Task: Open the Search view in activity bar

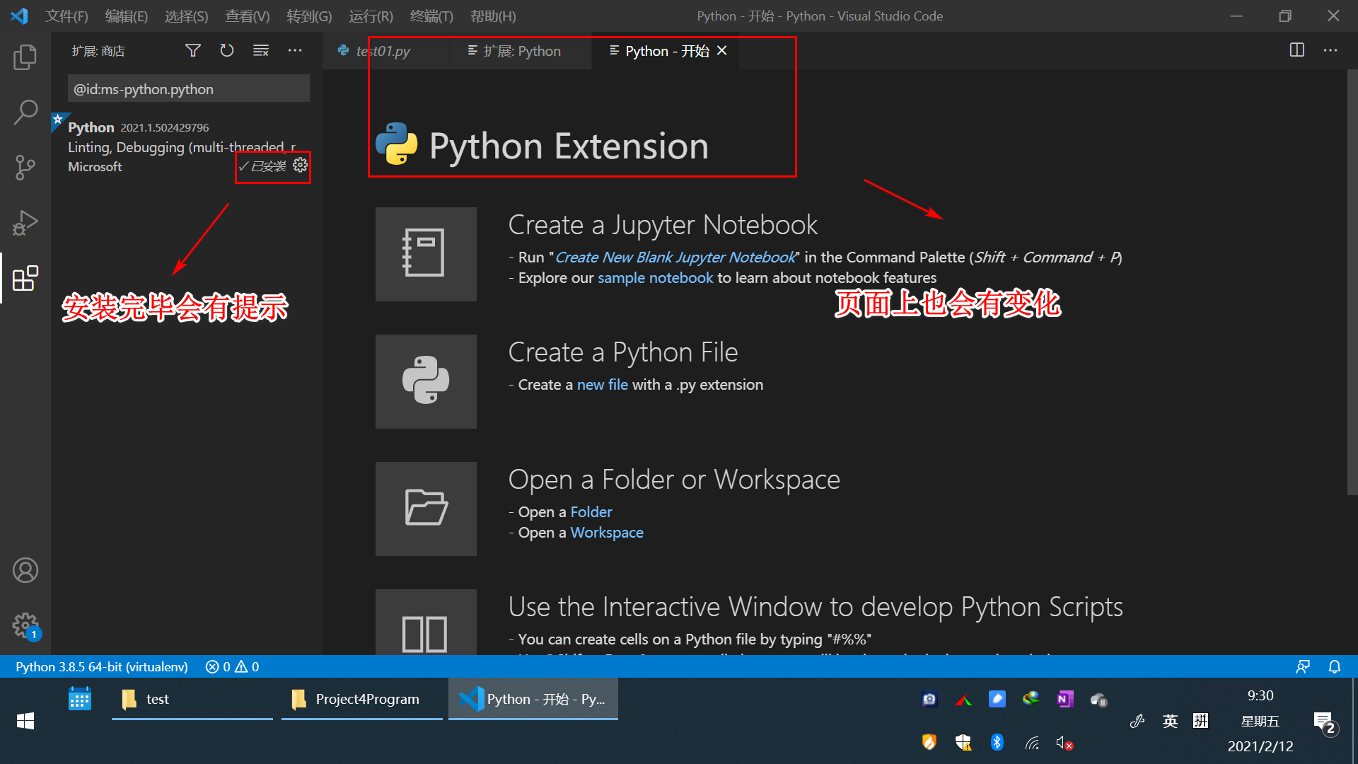Action: coord(25,112)
